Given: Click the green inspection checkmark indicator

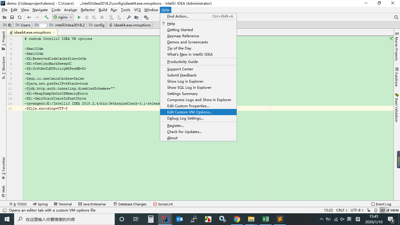Looking at the screenshot, I should [391, 38].
